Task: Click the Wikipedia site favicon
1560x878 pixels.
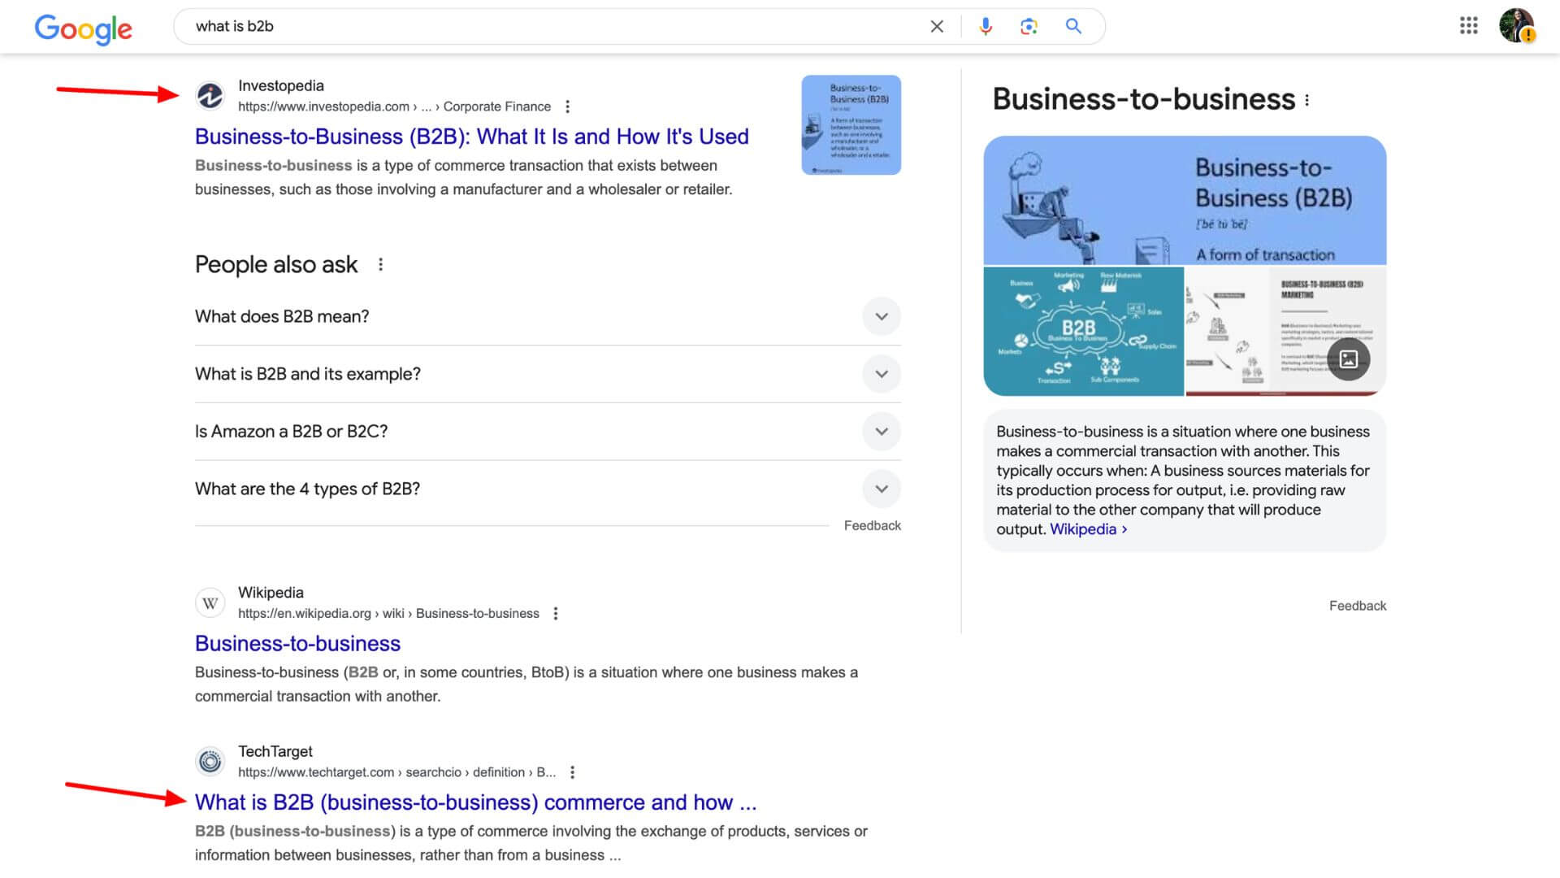Action: pos(210,603)
